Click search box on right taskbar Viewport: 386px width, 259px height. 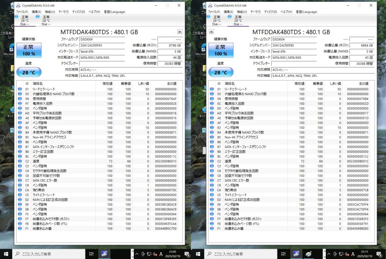coord(241,254)
